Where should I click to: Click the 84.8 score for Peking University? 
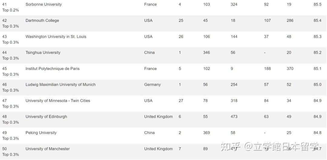tap(317, 133)
